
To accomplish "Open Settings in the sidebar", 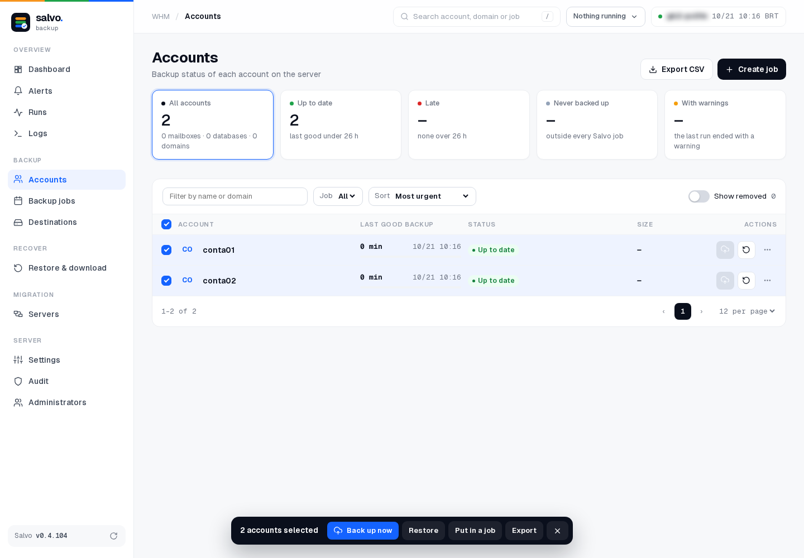I will coord(66,360).
